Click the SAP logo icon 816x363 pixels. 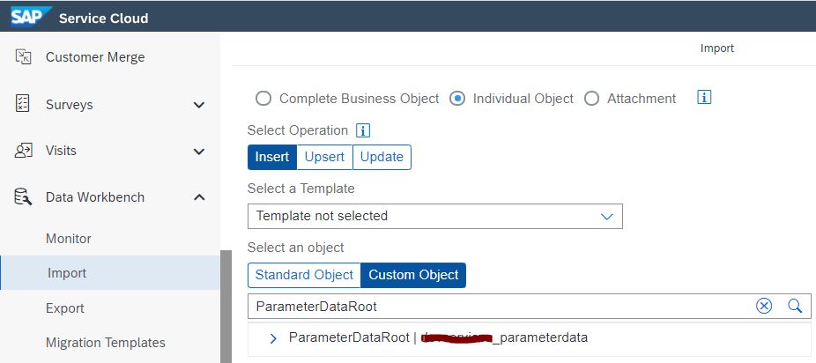coord(27,17)
